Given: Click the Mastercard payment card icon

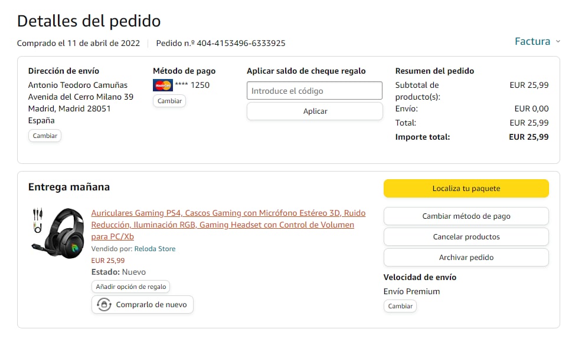Looking at the screenshot, I should [162, 85].
